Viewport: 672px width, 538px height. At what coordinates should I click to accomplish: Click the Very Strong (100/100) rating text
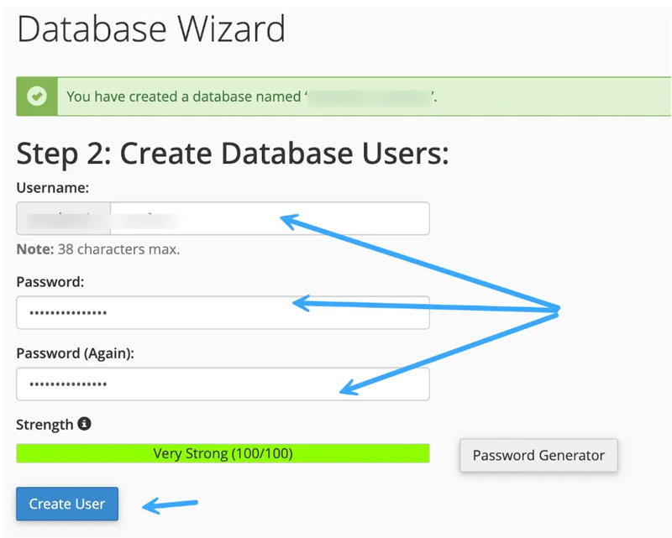point(223,454)
